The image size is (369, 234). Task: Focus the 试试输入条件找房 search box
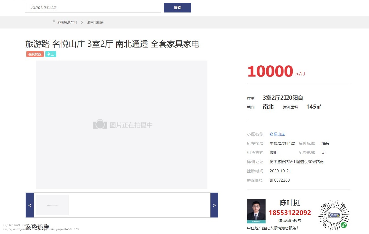pos(93,8)
